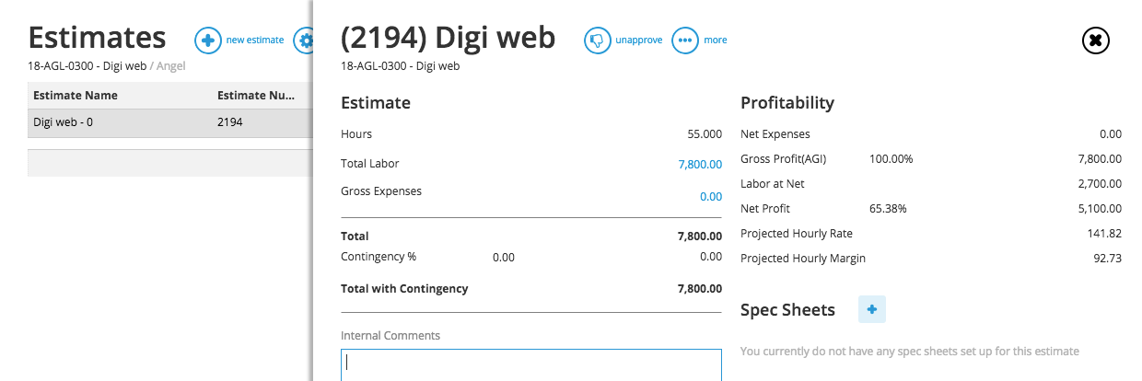
Task: Click estimate number 2194 in table
Action: click(230, 122)
